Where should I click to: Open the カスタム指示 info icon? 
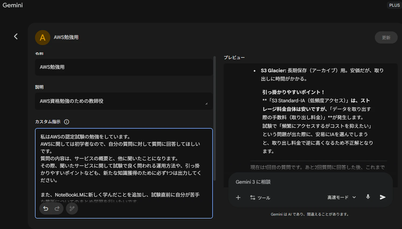click(66, 122)
